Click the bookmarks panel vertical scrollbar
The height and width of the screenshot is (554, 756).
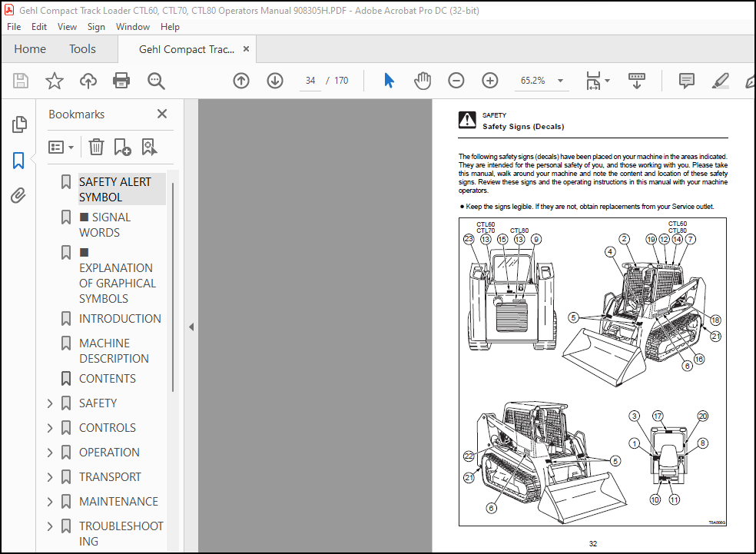pyautogui.click(x=173, y=287)
